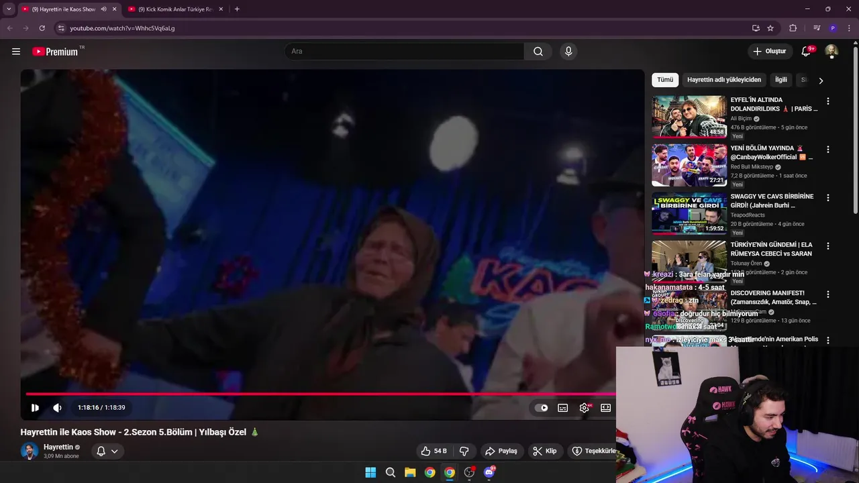Open a new browser tab

point(237,9)
